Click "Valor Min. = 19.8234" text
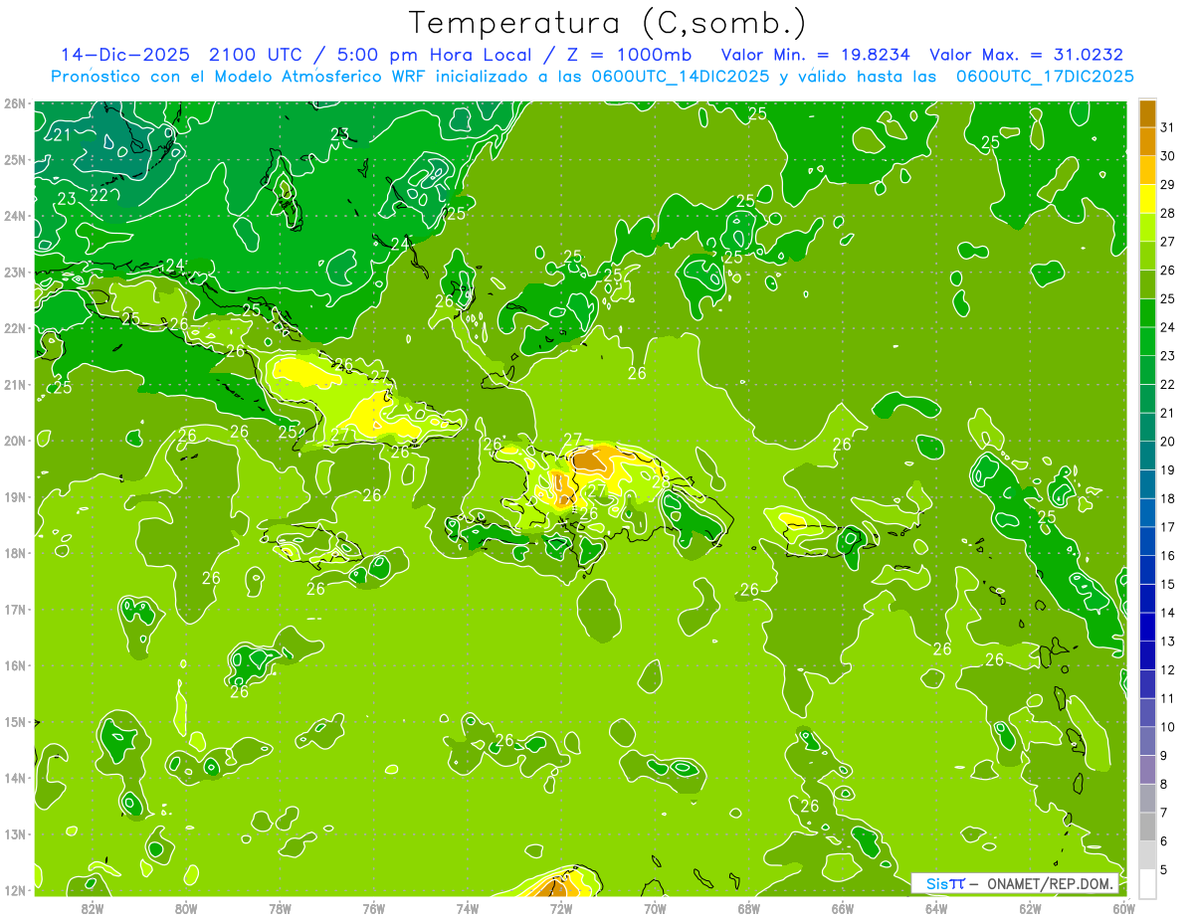Screen dimensions: 1194x922 [815, 55]
